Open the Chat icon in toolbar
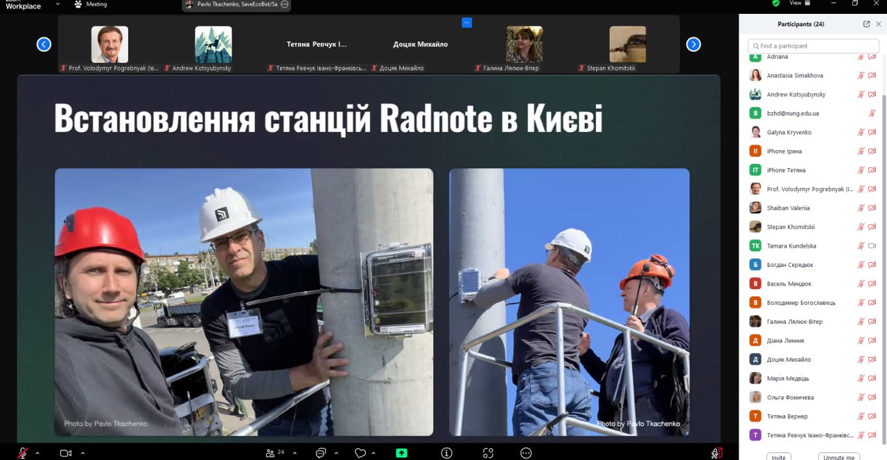This screenshot has width=887, height=460. (320, 453)
